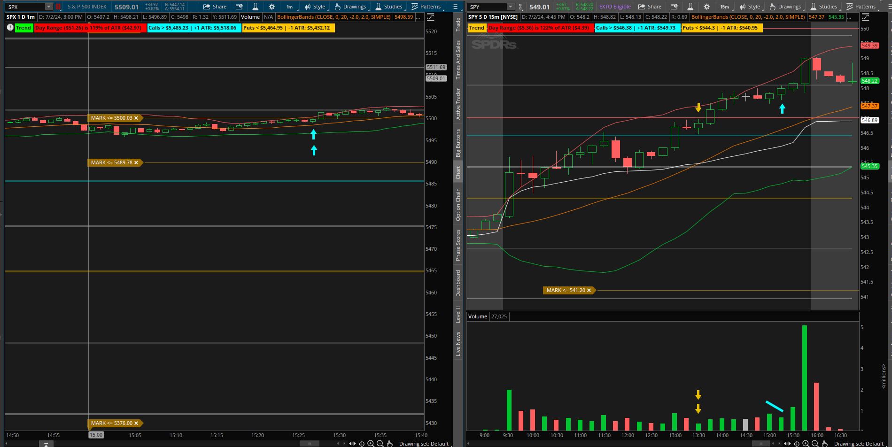Click the BollingerBands study label on SPY chart
Image resolution: width=892 pixels, height=447 pixels.
(748, 17)
